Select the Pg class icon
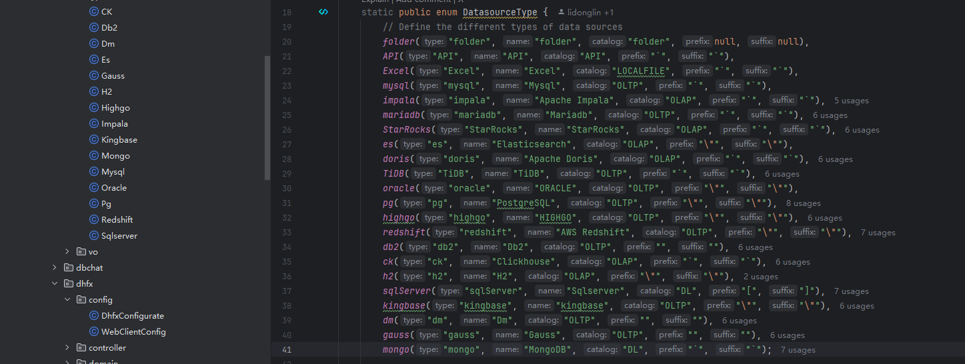Screen dimensions: 965x364 pos(94,203)
